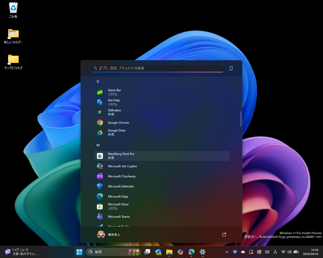Image resolution: width=323 pixels, height=258 pixels.
Task: Click the taskbar 検索 search box
Action: [113, 252]
